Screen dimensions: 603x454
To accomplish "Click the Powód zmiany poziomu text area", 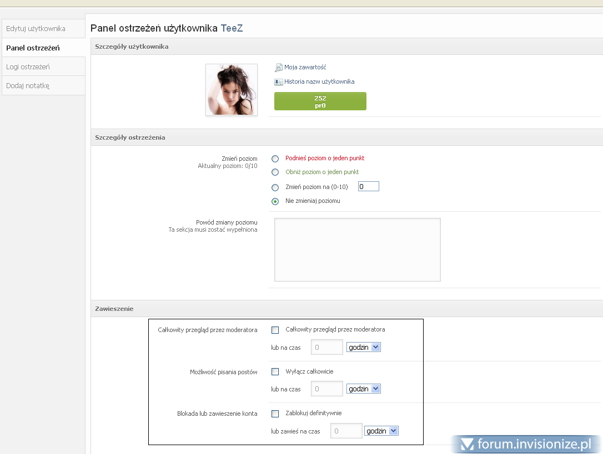I will tap(357, 249).
